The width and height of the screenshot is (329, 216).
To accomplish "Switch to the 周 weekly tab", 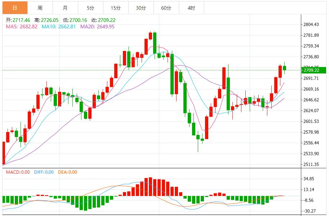I will [x=40, y=8].
